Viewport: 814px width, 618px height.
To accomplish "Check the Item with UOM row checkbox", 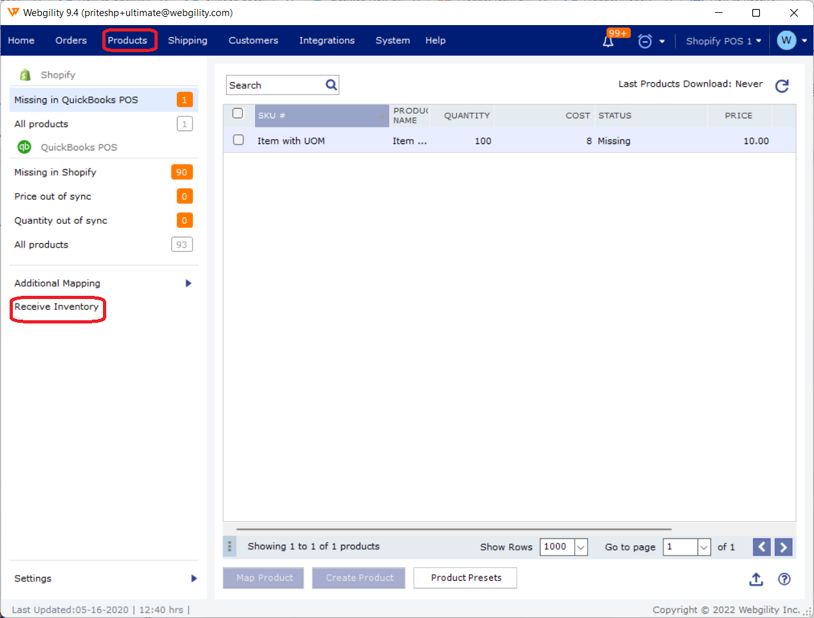I will pyautogui.click(x=238, y=140).
